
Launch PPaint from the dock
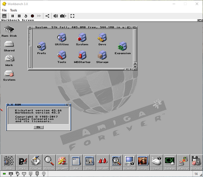coord(22,162)
